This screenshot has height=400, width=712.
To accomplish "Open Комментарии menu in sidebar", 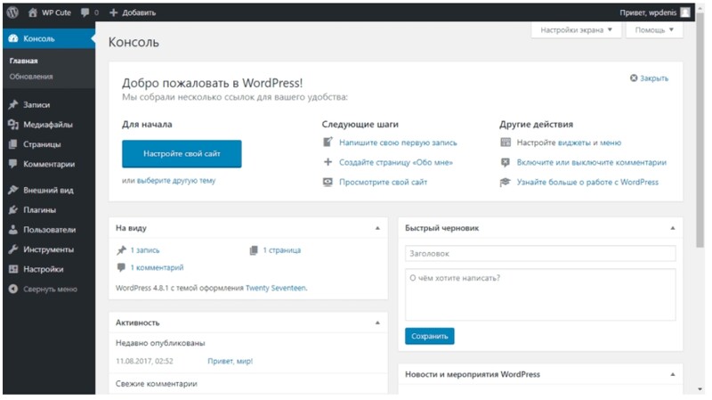I will tap(49, 164).
